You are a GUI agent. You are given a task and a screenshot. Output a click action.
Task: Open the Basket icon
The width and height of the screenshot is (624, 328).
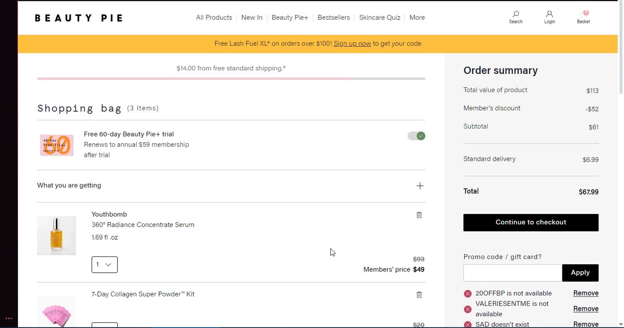click(583, 17)
